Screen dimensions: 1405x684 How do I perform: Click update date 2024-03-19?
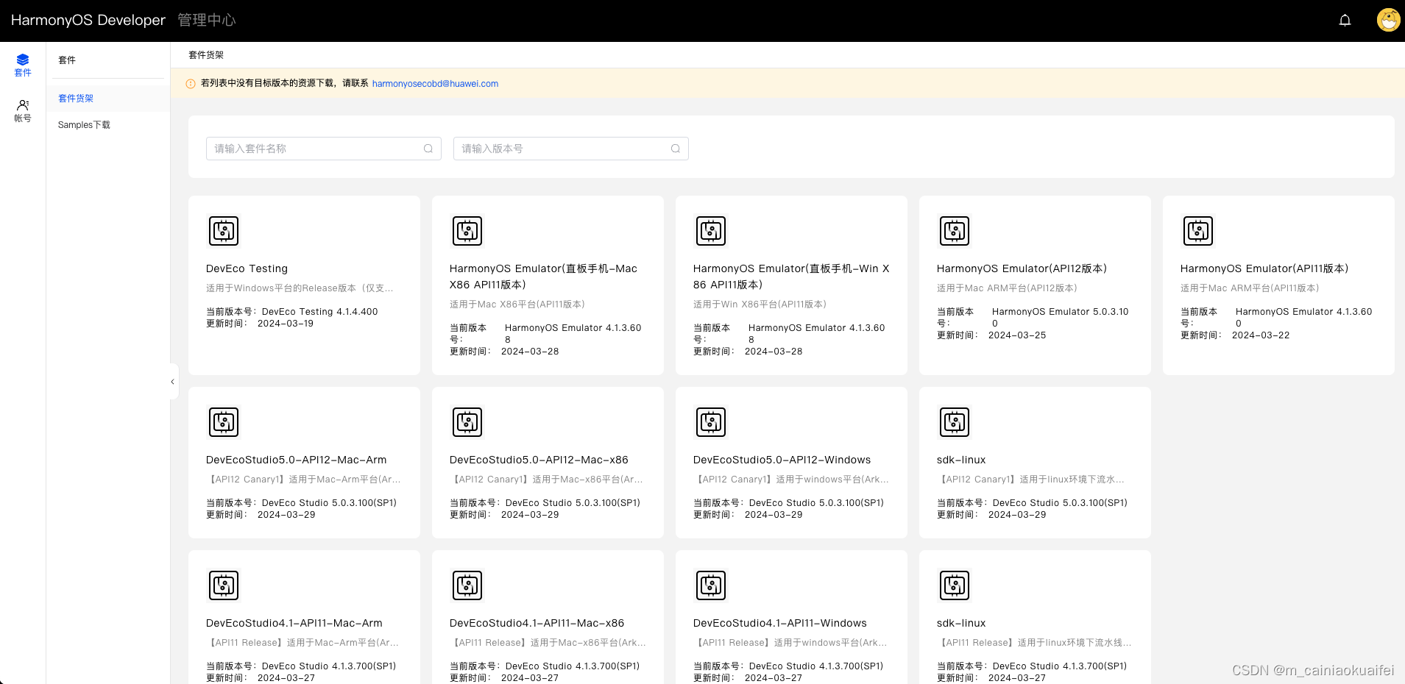286,324
